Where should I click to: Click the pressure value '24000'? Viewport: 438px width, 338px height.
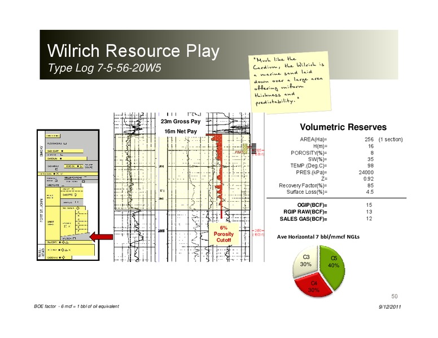[x=366, y=172]
